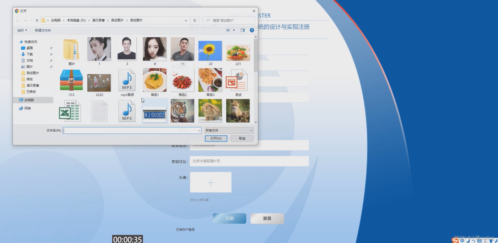Select the crayfish image 菜品2
Screen dimensions: 498x243
pos(182,80)
